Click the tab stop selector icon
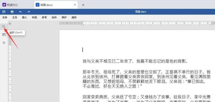Image resolution: width=215 pixels, height=102 pixels. click(10, 23)
